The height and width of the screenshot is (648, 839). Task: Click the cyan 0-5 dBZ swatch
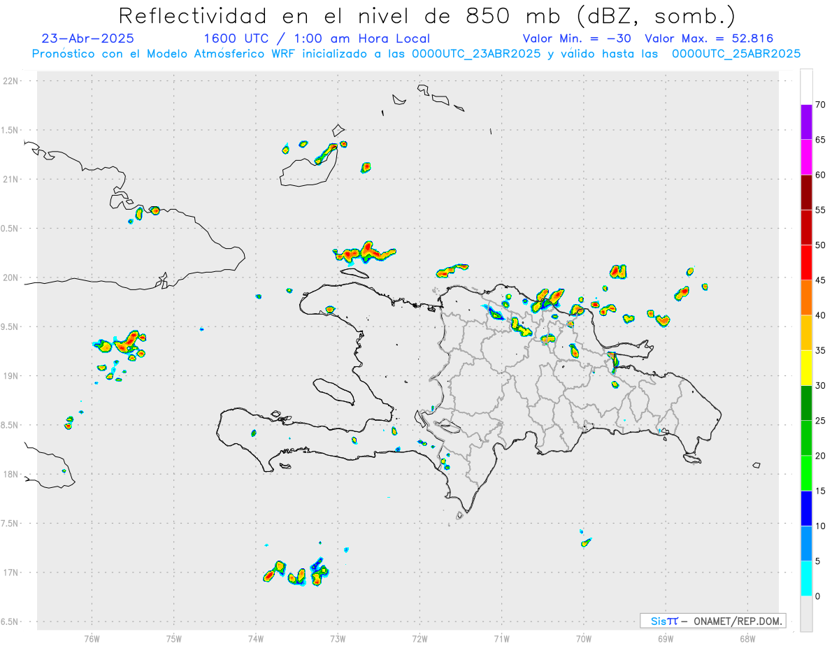[806, 579]
